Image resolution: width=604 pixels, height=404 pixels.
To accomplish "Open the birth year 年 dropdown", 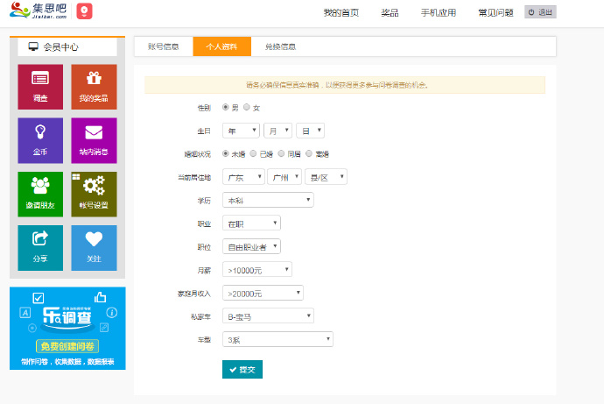I will [241, 131].
